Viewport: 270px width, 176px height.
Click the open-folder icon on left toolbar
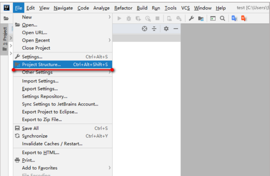(6, 18)
